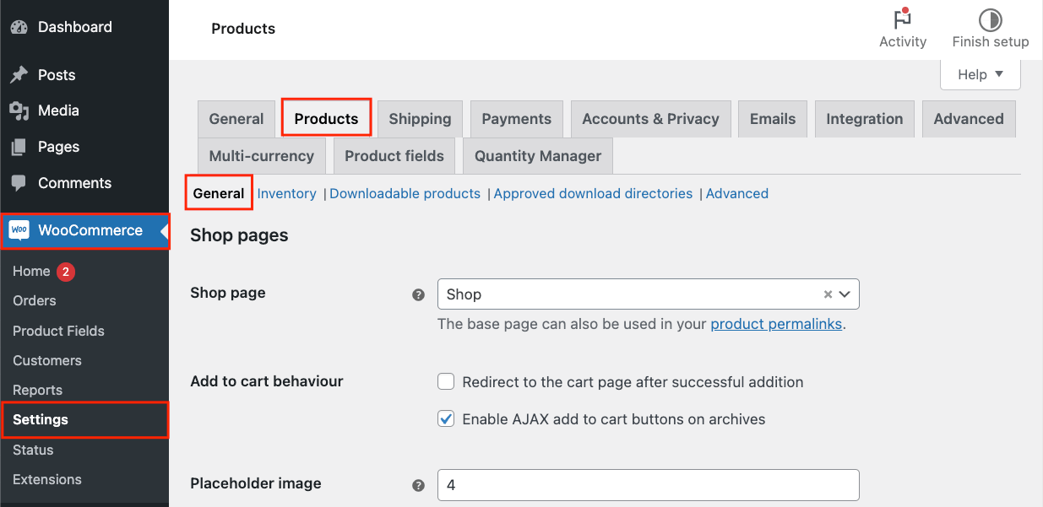Click the Finish setup progress icon

[x=990, y=19]
